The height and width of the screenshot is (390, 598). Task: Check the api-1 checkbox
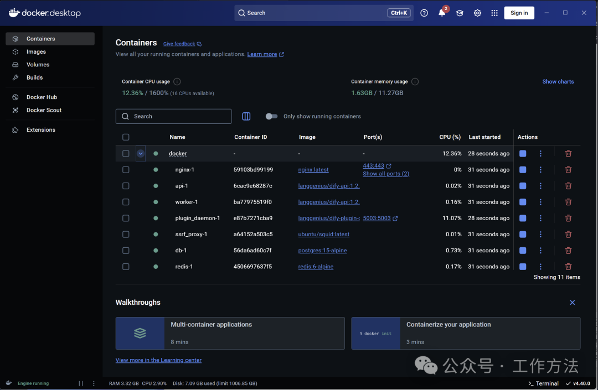point(126,186)
